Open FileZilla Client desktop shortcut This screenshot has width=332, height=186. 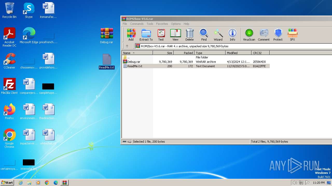pos(9,86)
